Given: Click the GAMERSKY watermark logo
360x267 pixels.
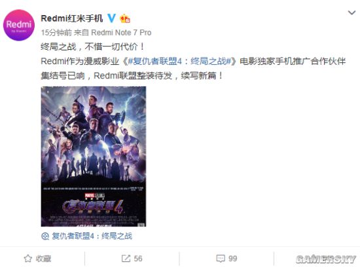Looking at the screenshot, I should tap(325, 259).
